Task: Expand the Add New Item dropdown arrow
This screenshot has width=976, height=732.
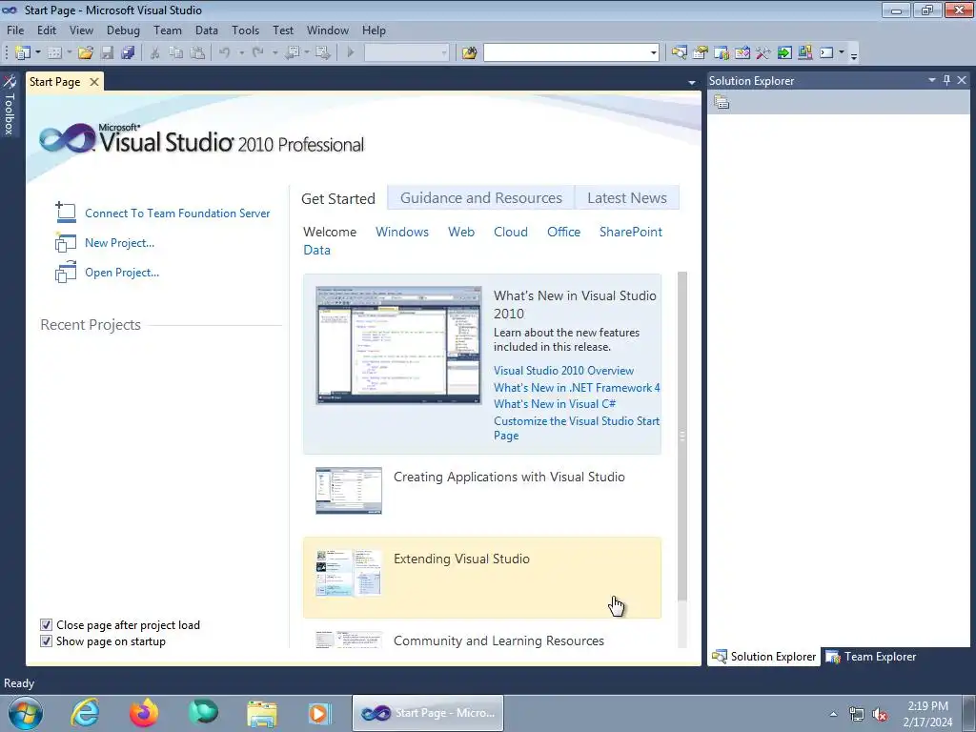Action: [x=69, y=53]
